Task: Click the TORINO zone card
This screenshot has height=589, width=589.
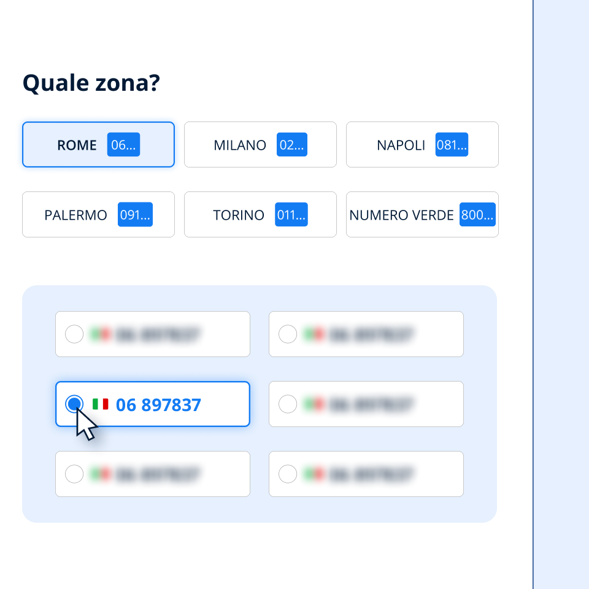Action: (x=260, y=215)
